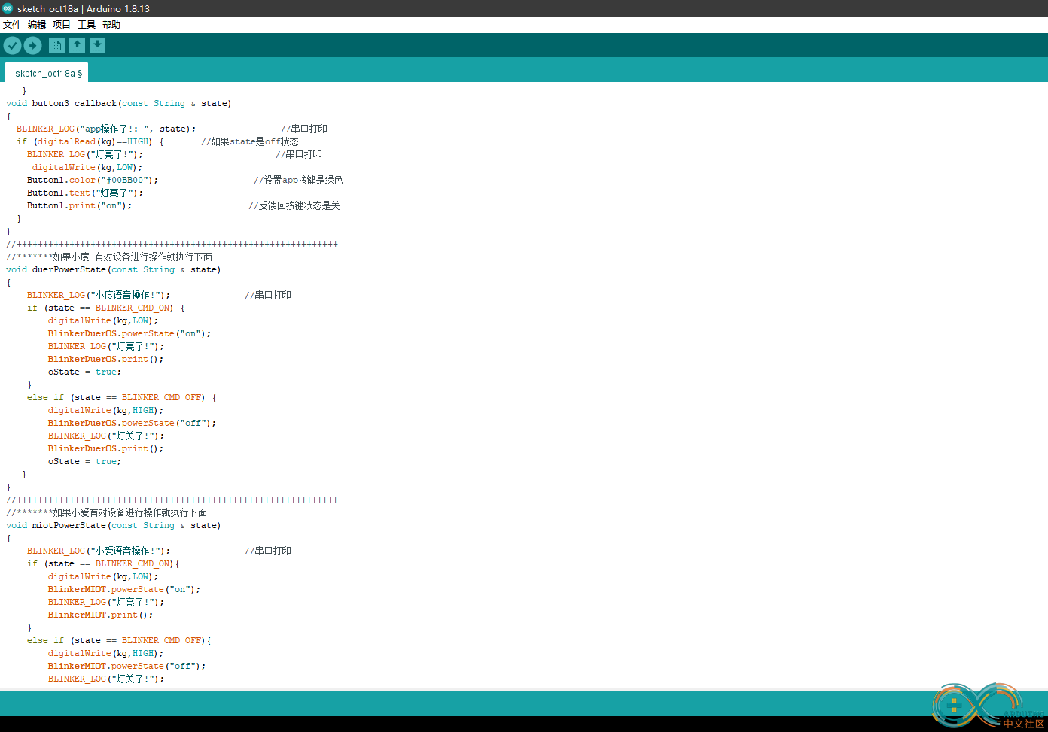Open the 帮助 menu
Image resolution: width=1048 pixels, height=732 pixels.
(111, 25)
